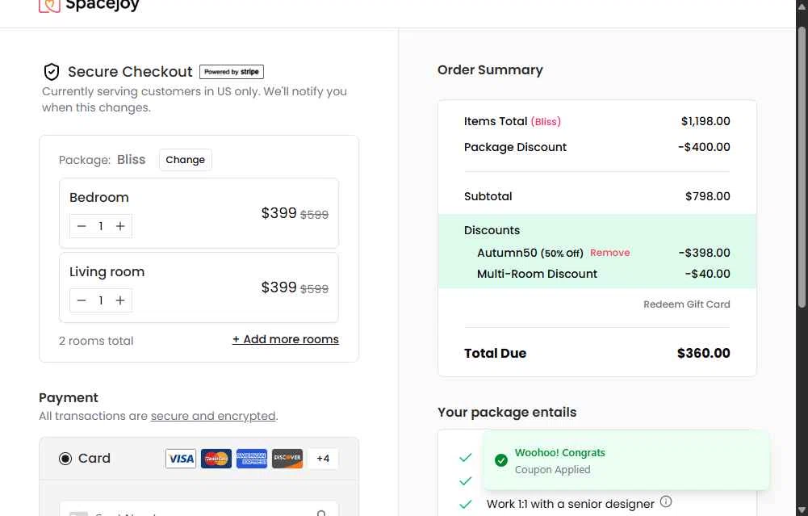
Task: Open the secure and encrypted link
Action: click(213, 416)
